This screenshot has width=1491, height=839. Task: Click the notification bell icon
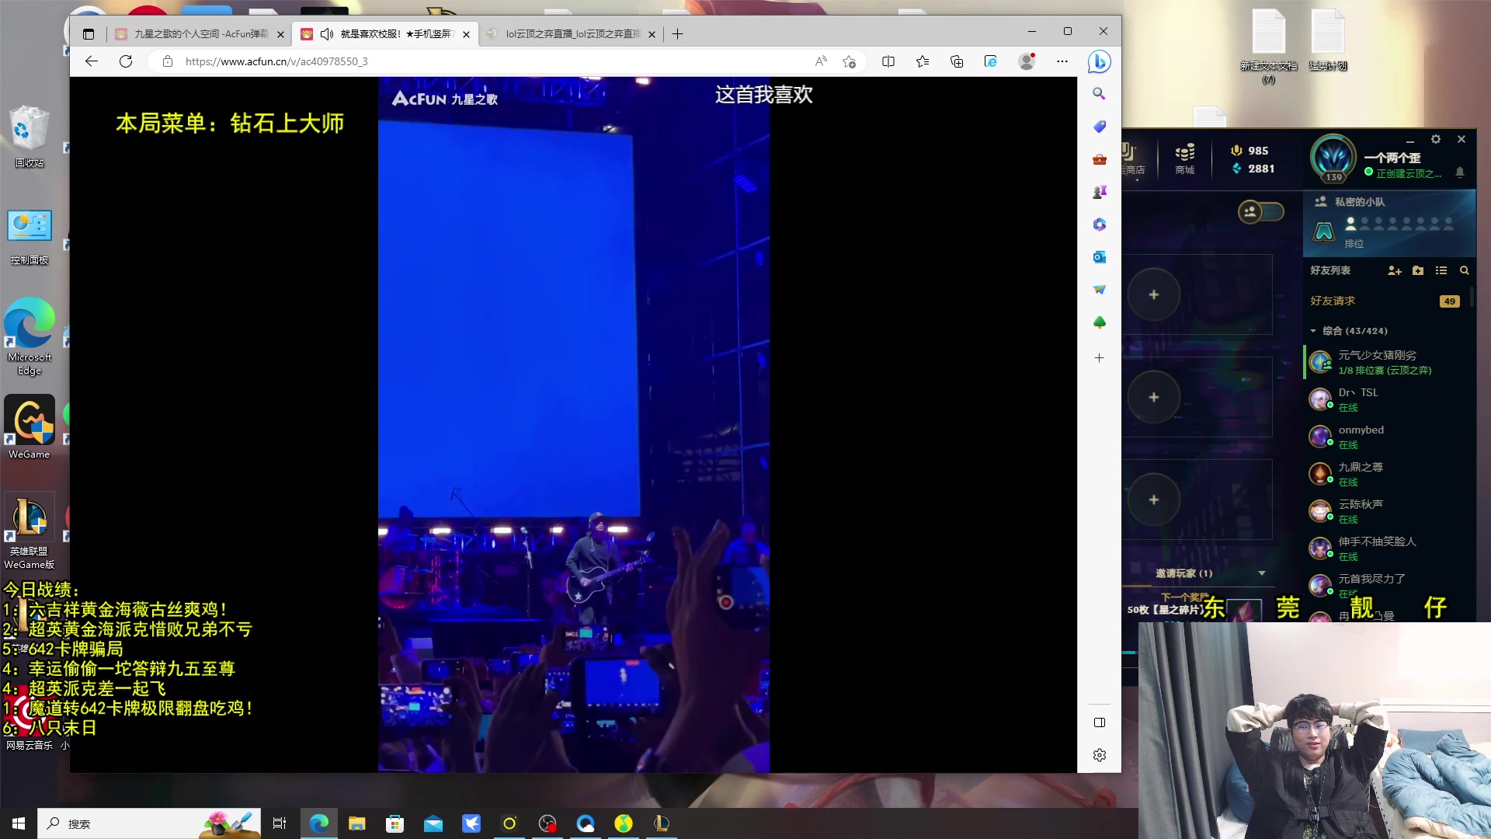[1460, 172]
